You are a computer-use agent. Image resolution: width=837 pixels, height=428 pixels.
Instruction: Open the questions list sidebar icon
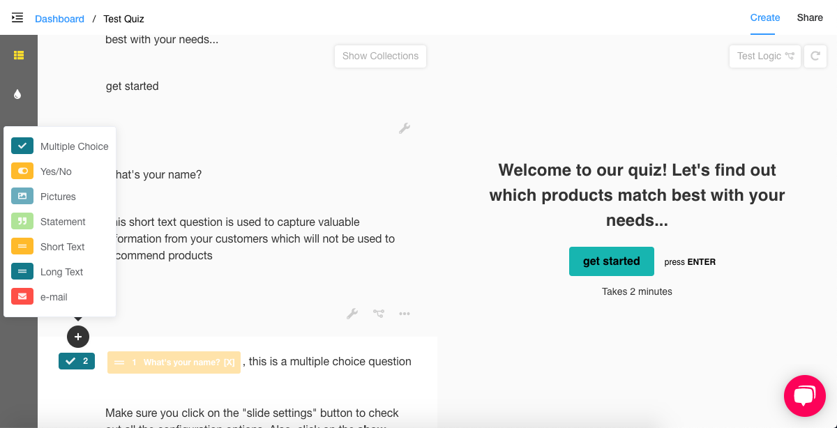tap(19, 55)
